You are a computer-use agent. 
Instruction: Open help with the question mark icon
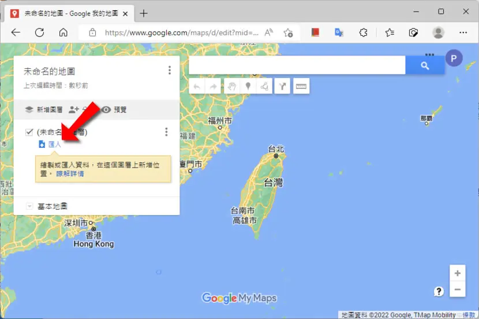[x=439, y=291]
